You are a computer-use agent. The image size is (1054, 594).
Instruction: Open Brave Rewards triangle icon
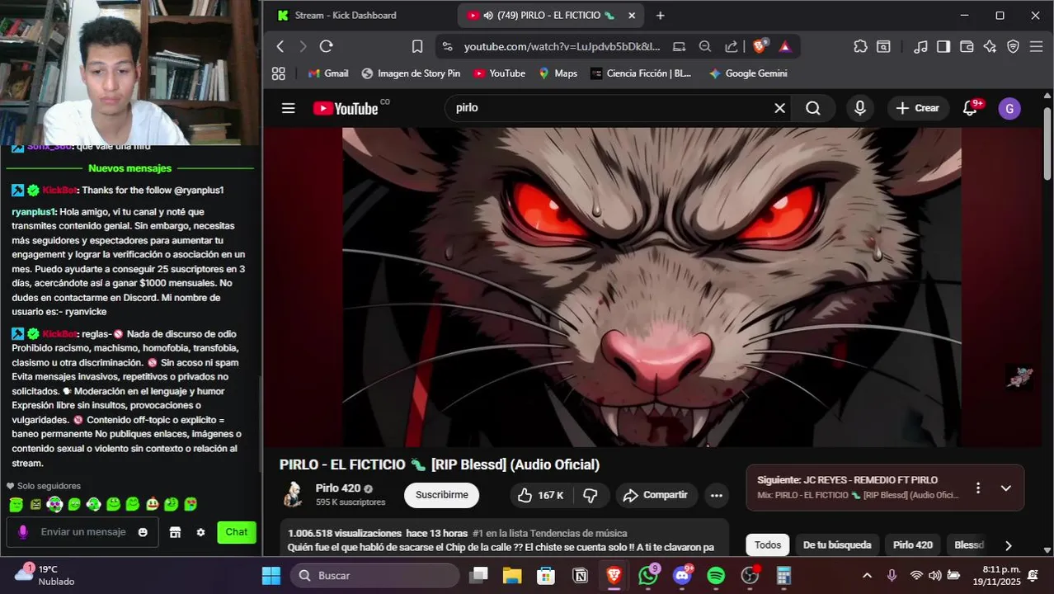point(785,47)
